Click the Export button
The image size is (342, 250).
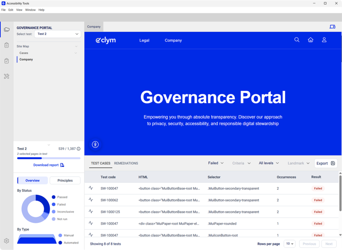[326, 163]
